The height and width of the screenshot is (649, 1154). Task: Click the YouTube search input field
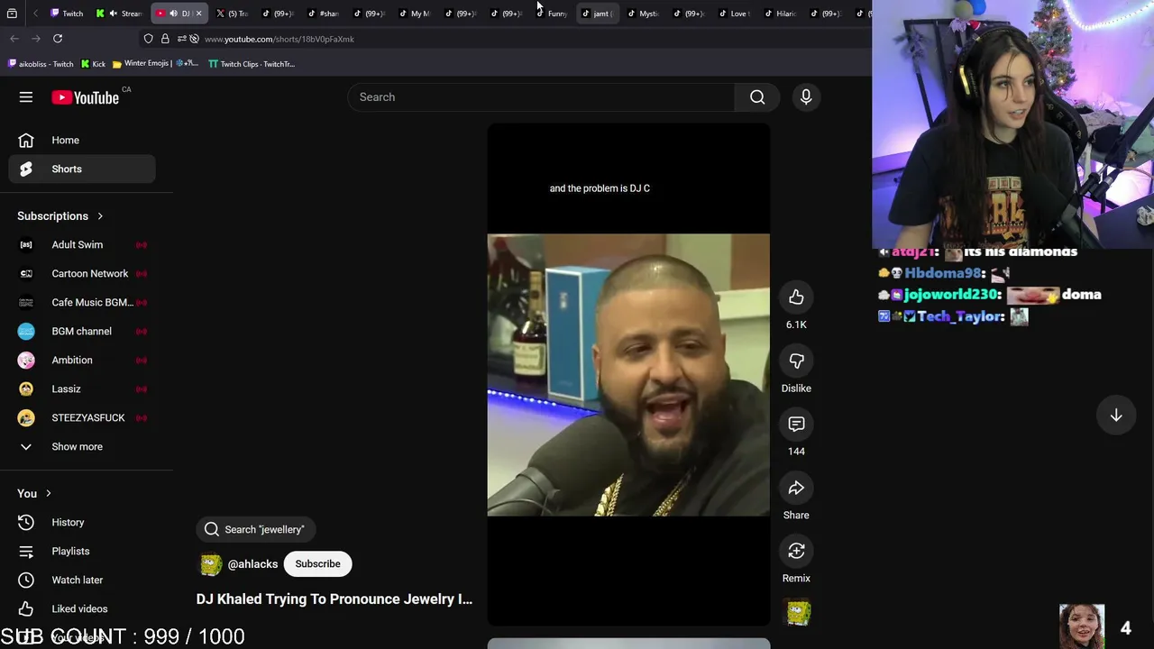[x=541, y=97]
